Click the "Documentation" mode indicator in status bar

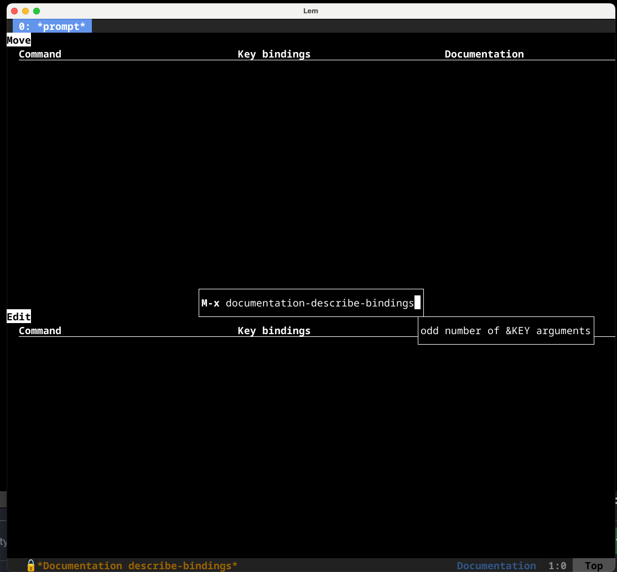tap(496, 565)
